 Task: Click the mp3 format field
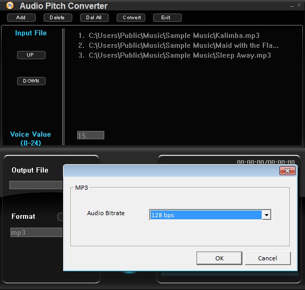[36, 232]
